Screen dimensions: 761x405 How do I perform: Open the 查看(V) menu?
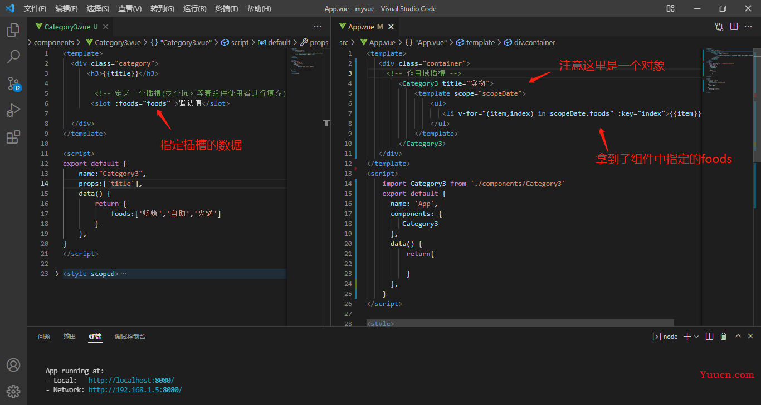(x=130, y=8)
